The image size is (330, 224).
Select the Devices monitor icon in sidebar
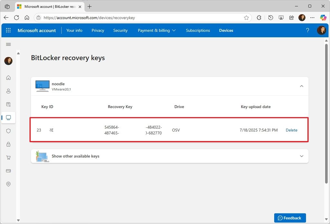pyautogui.click(x=8, y=117)
